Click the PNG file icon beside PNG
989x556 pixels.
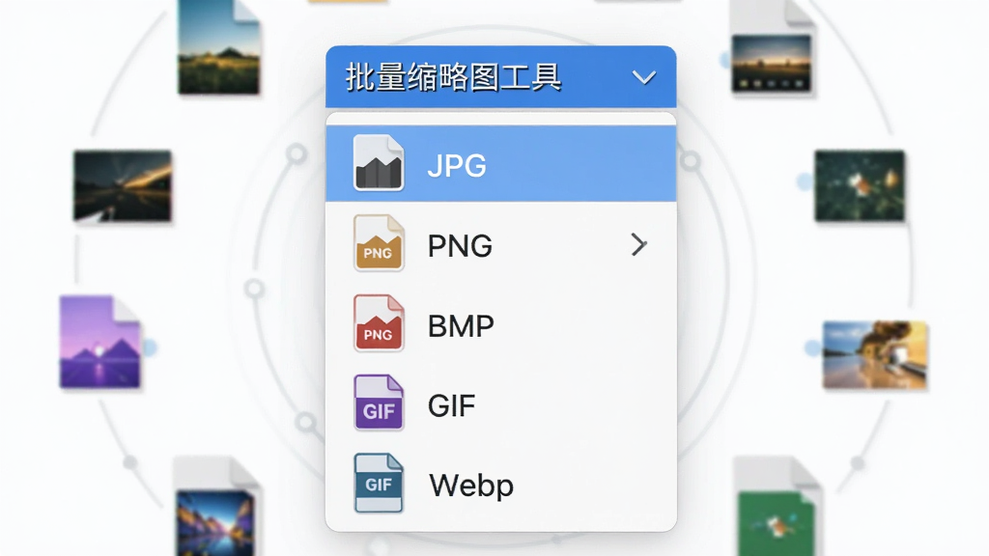pos(379,242)
